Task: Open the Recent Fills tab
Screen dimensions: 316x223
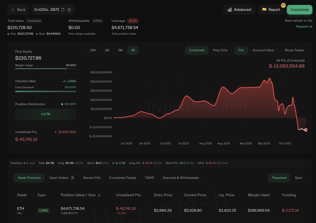Action: tap(92, 178)
